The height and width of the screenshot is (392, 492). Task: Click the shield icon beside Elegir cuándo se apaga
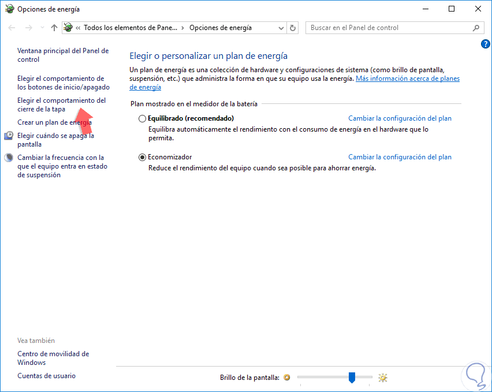9,136
